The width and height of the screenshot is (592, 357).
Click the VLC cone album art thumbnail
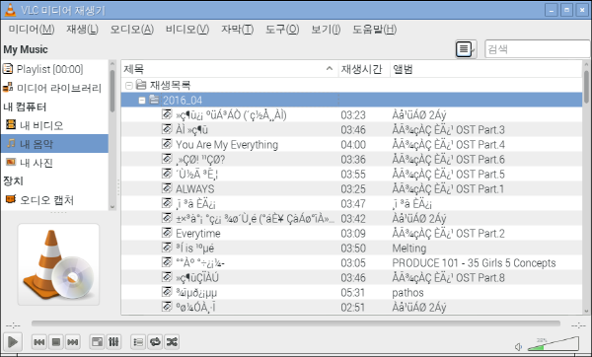tap(58, 264)
